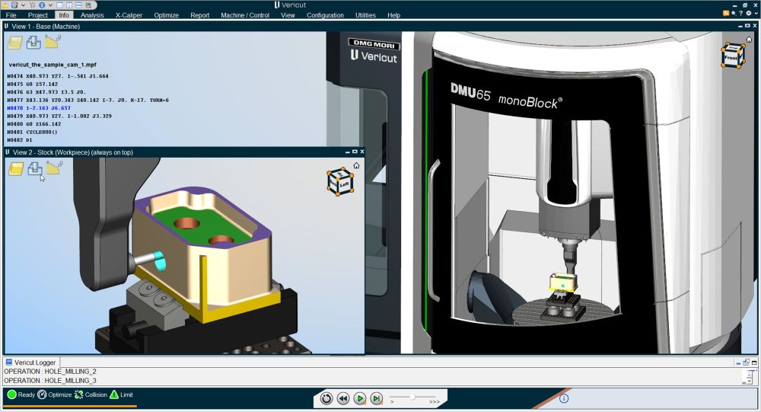Toggle the Collision status indicator
The width and height of the screenshot is (761, 412).
tap(91, 394)
